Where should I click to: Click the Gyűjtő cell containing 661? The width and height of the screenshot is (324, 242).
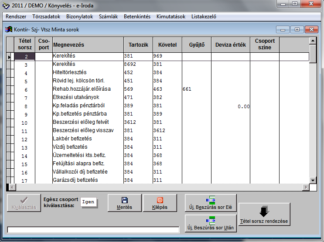tap(196, 89)
